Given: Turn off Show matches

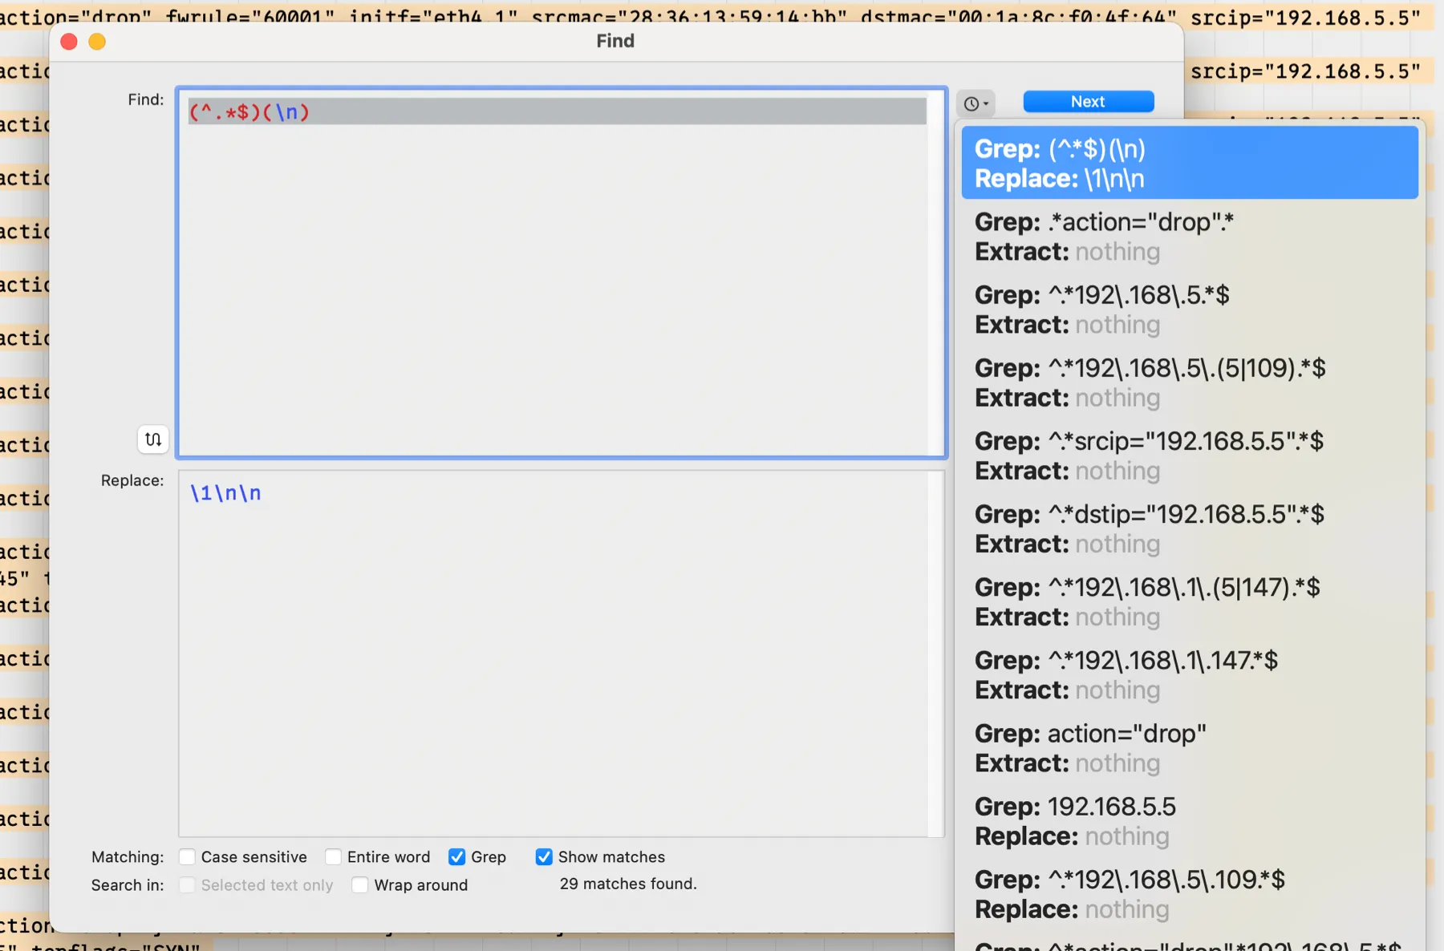Looking at the screenshot, I should click(x=544, y=856).
